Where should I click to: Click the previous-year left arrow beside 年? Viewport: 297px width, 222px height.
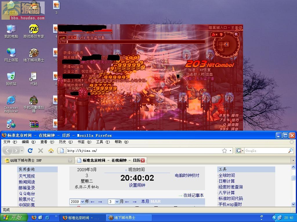(x=93, y=202)
